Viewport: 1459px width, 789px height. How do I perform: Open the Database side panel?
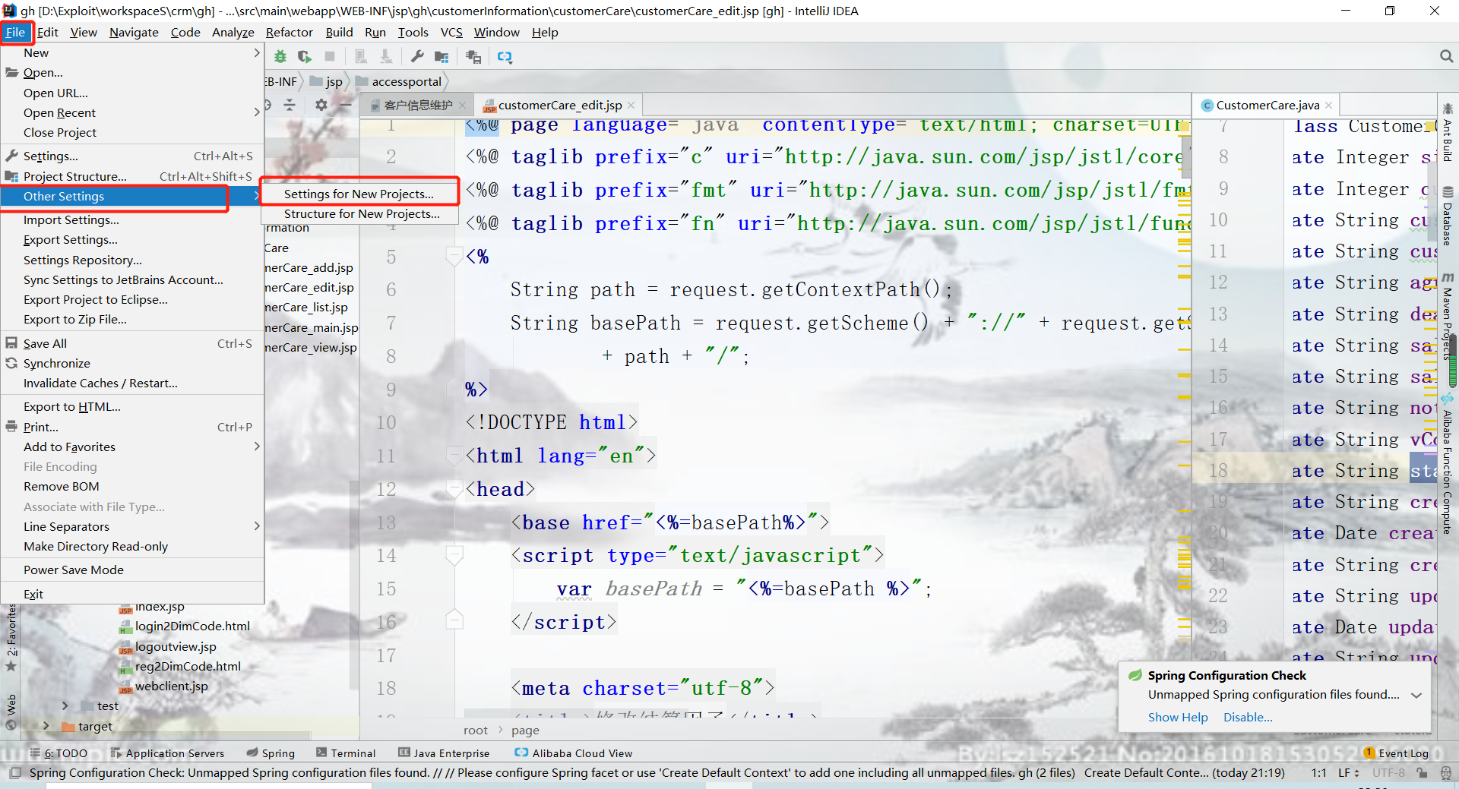pyautogui.click(x=1448, y=216)
